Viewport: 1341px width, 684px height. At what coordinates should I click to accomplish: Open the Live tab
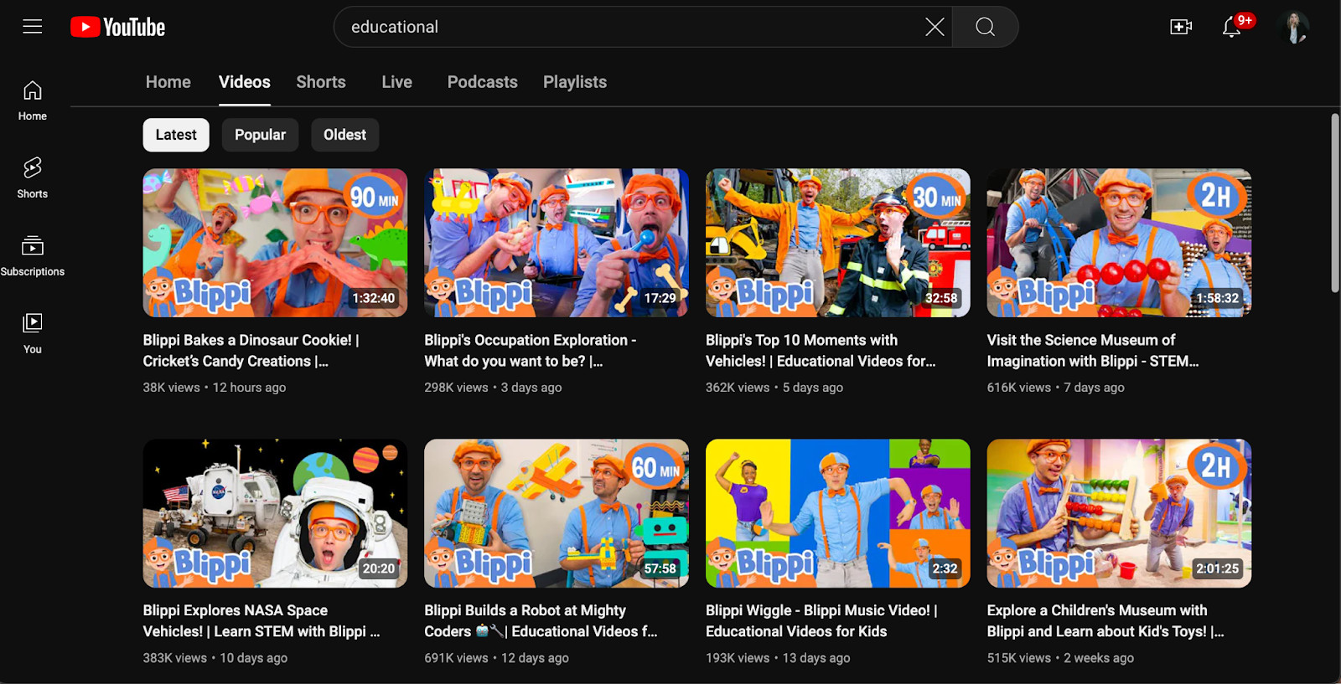[x=397, y=82]
